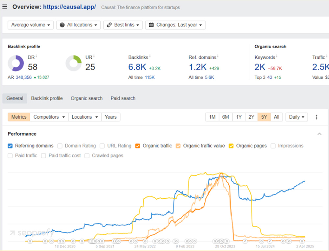
Task: Click the +429 ref. domains change
Action: (x=214, y=68)
